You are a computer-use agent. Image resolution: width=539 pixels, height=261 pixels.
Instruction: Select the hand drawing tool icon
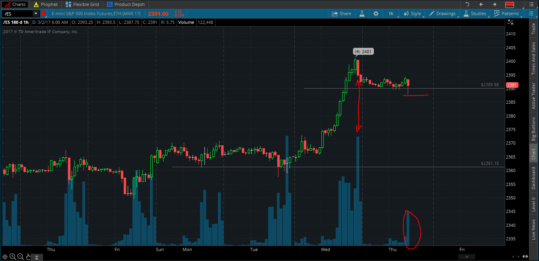[28, 257]
